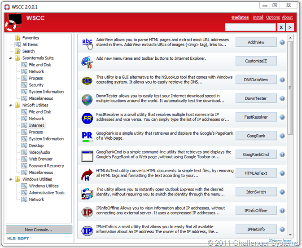Open the About menu link
This screenshot has height=248, width=302.
[x=287, y=18]
